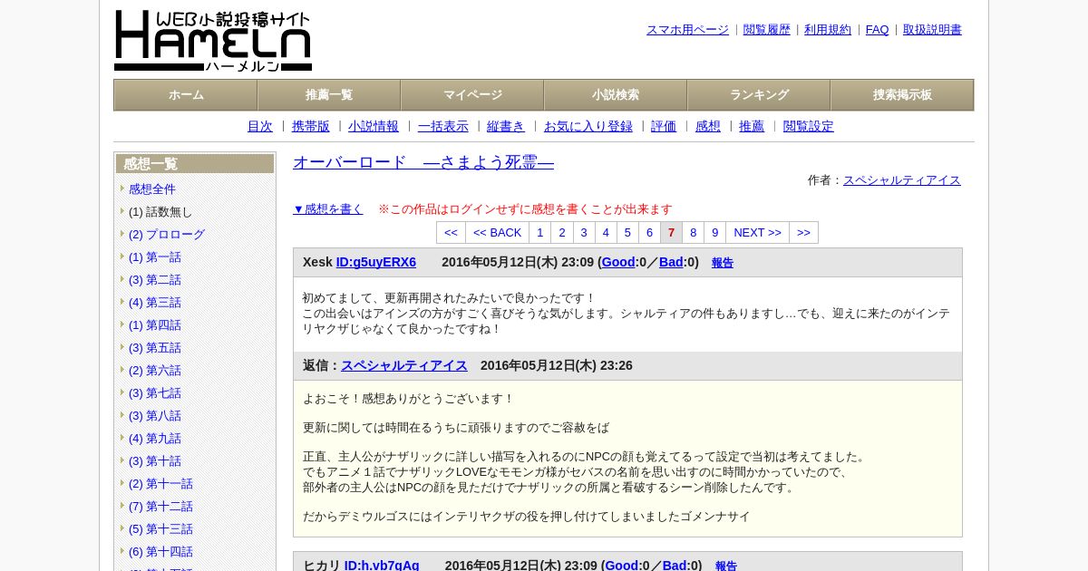The height and width of the screenshot is (571, 1088).
Task: Open user ID:h.vb7gAg link
Action: tap(382, 566)
